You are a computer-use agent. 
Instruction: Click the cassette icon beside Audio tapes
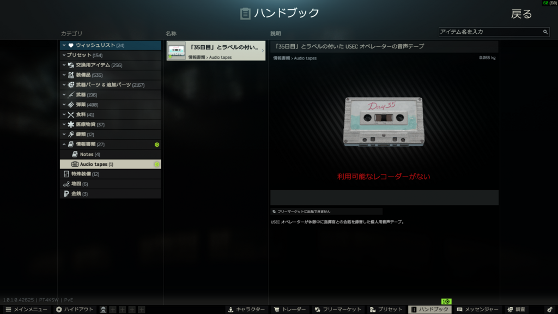click(x=75, y=164)
